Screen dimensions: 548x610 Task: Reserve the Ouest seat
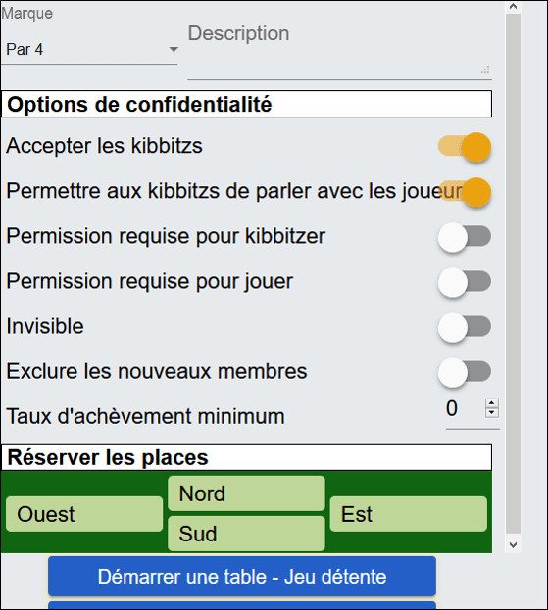pos(84,514)
